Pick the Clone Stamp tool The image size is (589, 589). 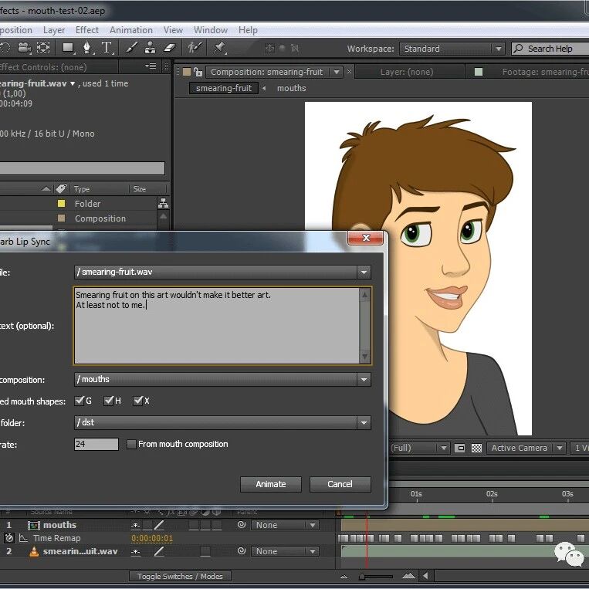click(x=149, y=48)
